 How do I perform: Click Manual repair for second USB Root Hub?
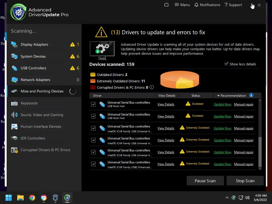coord(244,116)
